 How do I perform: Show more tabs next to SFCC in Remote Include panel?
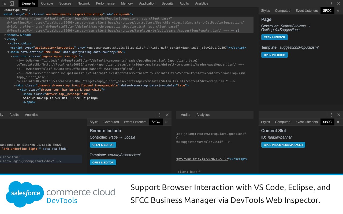(x=166, y=122)
